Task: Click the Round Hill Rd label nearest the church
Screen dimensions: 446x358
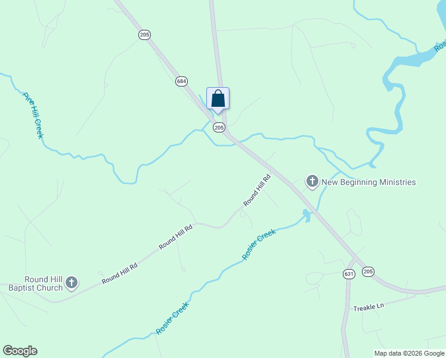Action: (120, 273)
